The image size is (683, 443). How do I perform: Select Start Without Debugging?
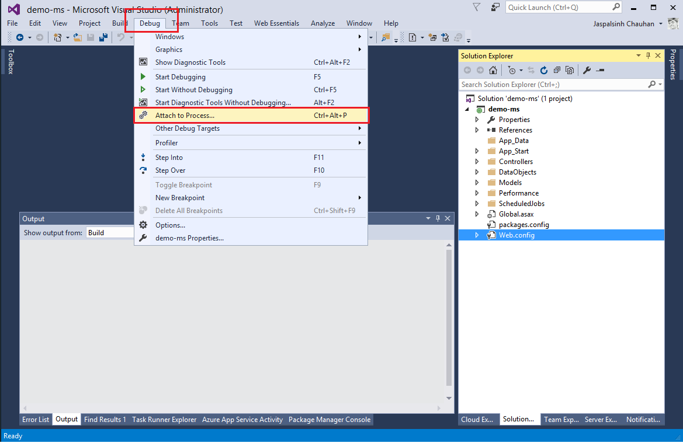251,90
